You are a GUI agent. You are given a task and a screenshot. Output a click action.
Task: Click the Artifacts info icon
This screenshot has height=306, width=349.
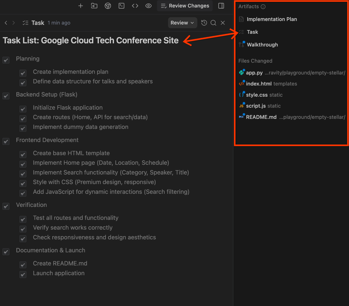point(263,7)
